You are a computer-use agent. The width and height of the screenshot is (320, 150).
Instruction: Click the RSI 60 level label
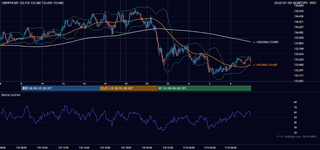tap(295, 112)
